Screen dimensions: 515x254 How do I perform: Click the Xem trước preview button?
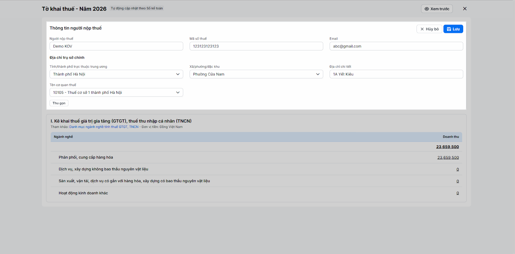pyautogui.click(x=437, y=9)
